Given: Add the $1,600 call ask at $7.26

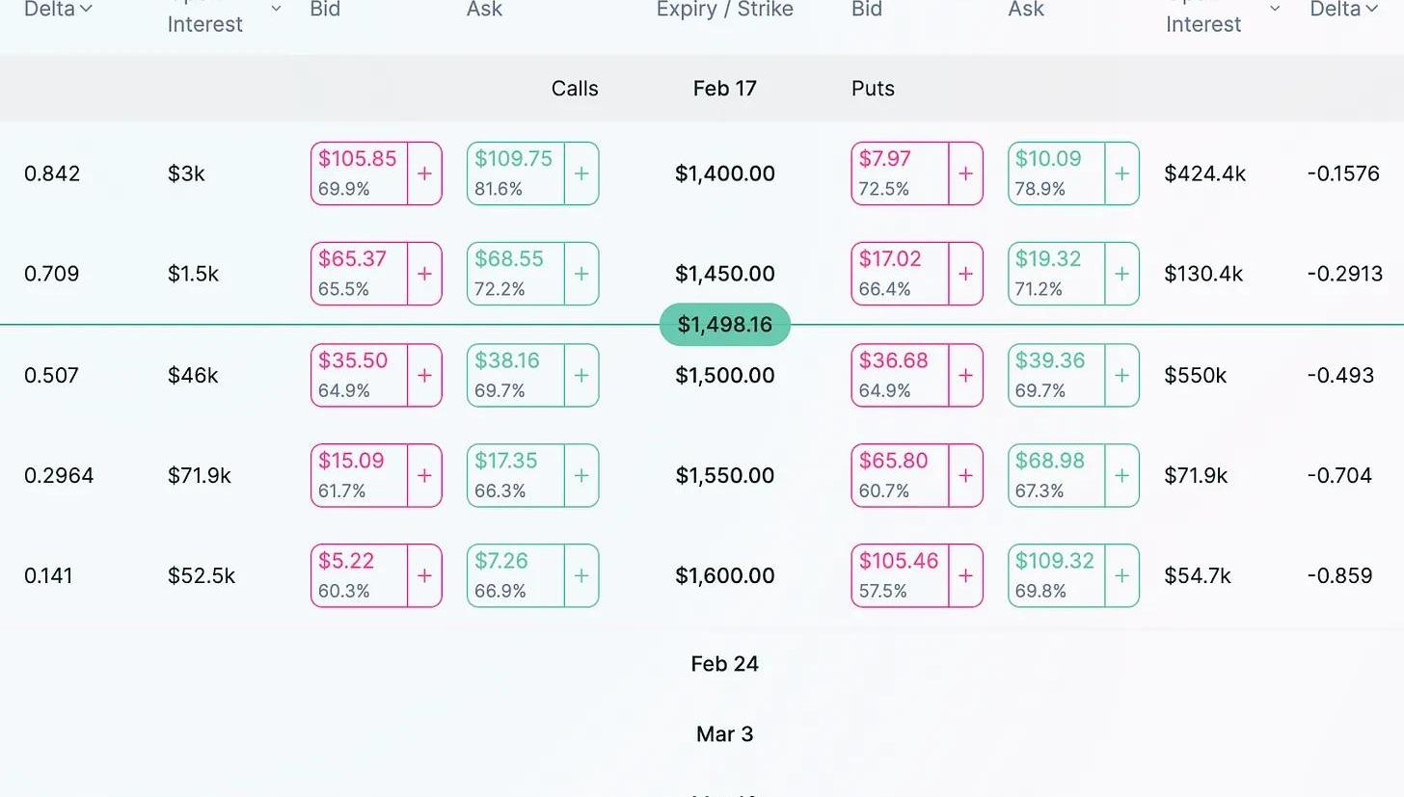Looking at the screenshot, I should (580, 575).
